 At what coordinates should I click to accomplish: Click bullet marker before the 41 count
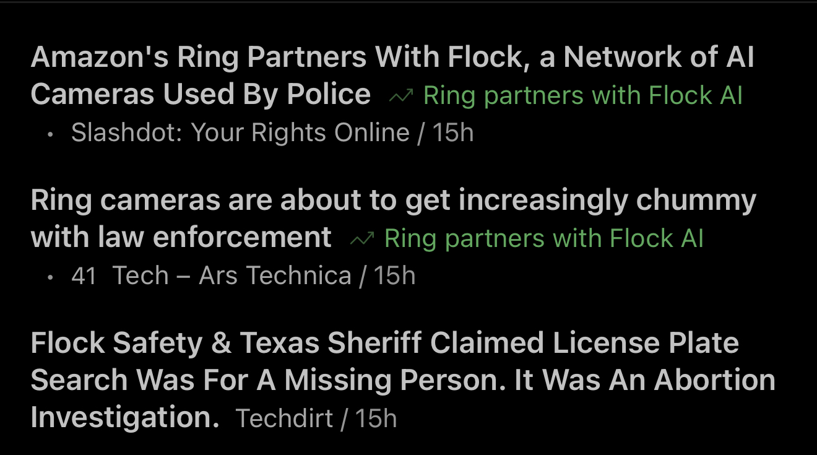click(x=50, y=277)
